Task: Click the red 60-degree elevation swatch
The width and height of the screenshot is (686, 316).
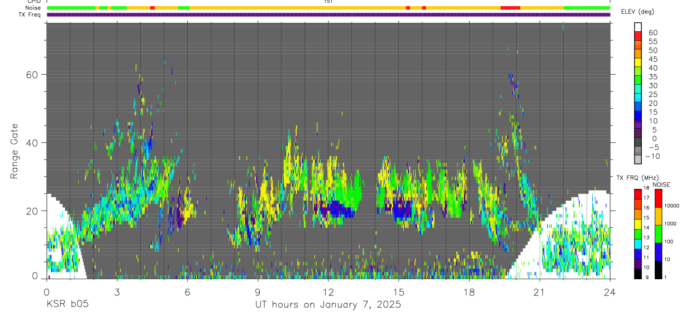Action: click(x=638, y=37)
